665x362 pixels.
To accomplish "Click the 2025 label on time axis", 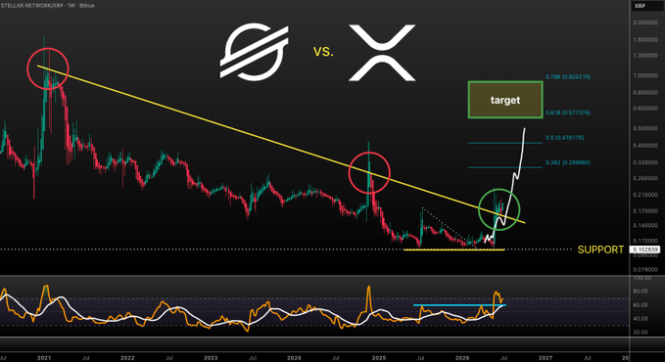I will (x=379, y=358).
